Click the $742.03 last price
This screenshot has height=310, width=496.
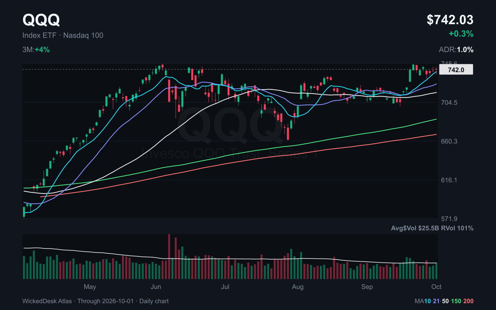click(450, 20)
